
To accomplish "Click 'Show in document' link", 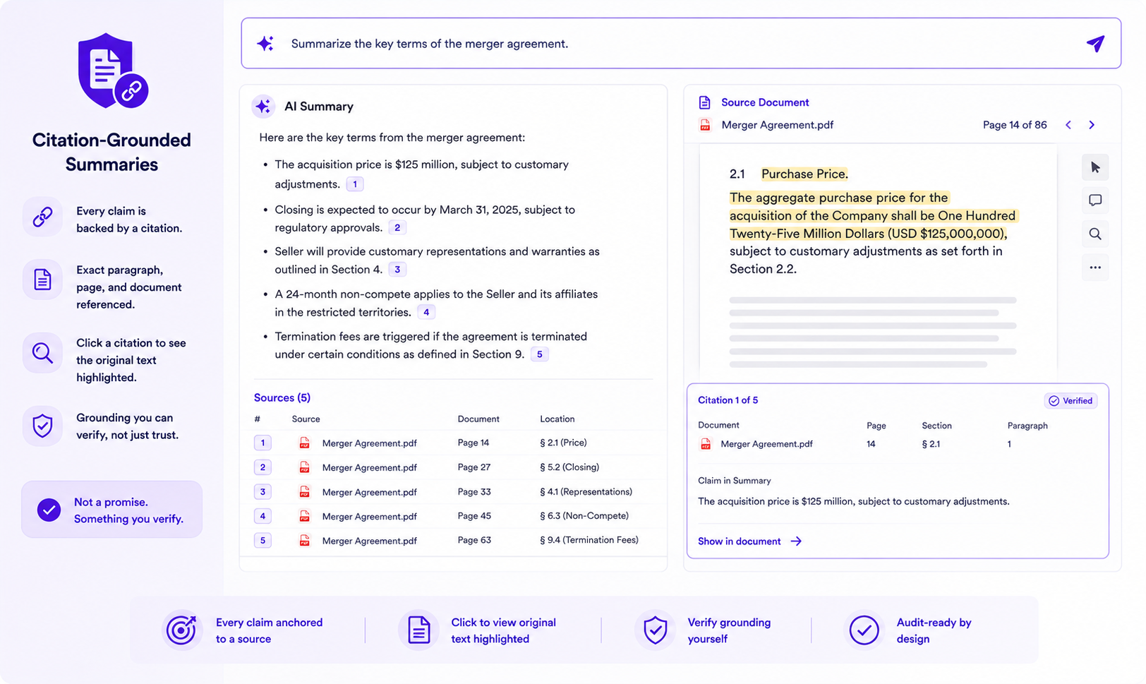I will pos(749,541).
